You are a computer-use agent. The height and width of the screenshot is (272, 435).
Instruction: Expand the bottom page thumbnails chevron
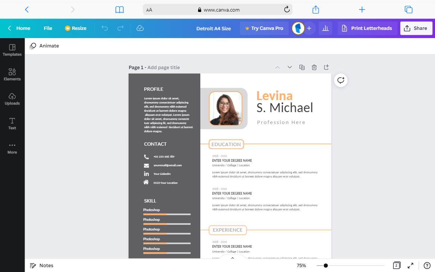[232, 258]
